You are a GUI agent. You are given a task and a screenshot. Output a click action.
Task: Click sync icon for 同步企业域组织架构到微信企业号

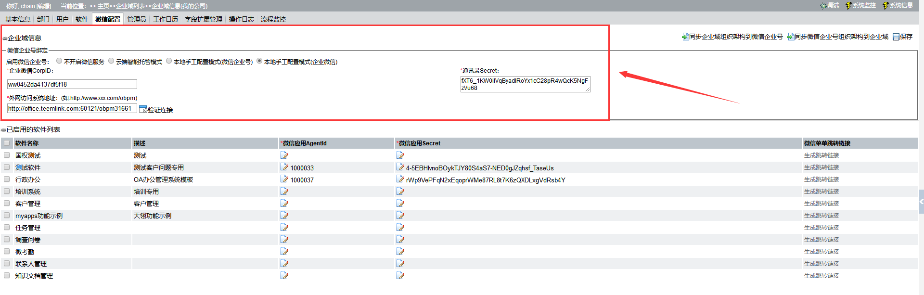coord(685,37)
